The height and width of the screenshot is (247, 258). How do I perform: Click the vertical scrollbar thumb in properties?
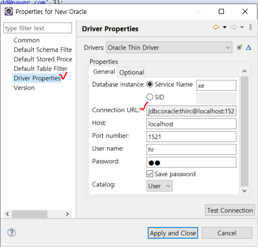245,131
